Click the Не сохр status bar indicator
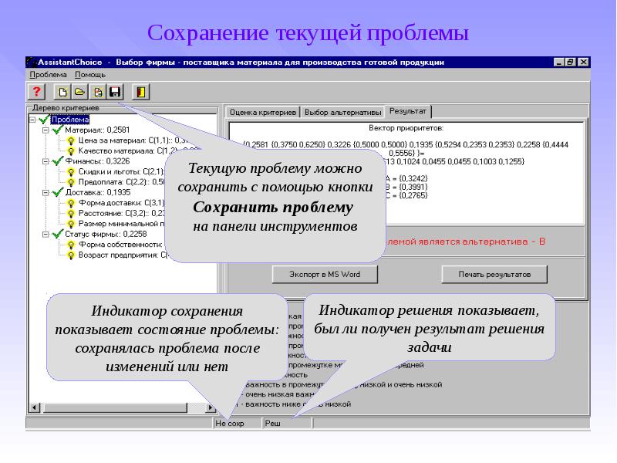Screen dimensions: 617x463 (238, 423)
